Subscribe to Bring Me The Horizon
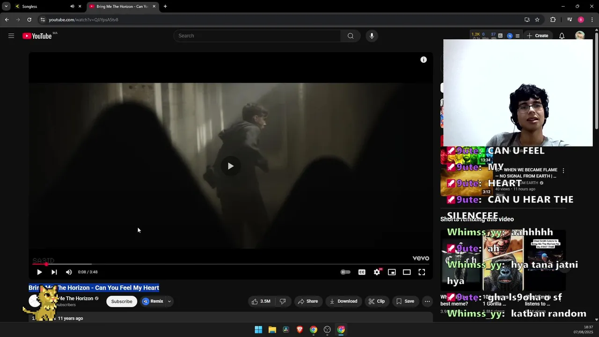The height and width of the screenshot is (337, 599). coord(122,301)
